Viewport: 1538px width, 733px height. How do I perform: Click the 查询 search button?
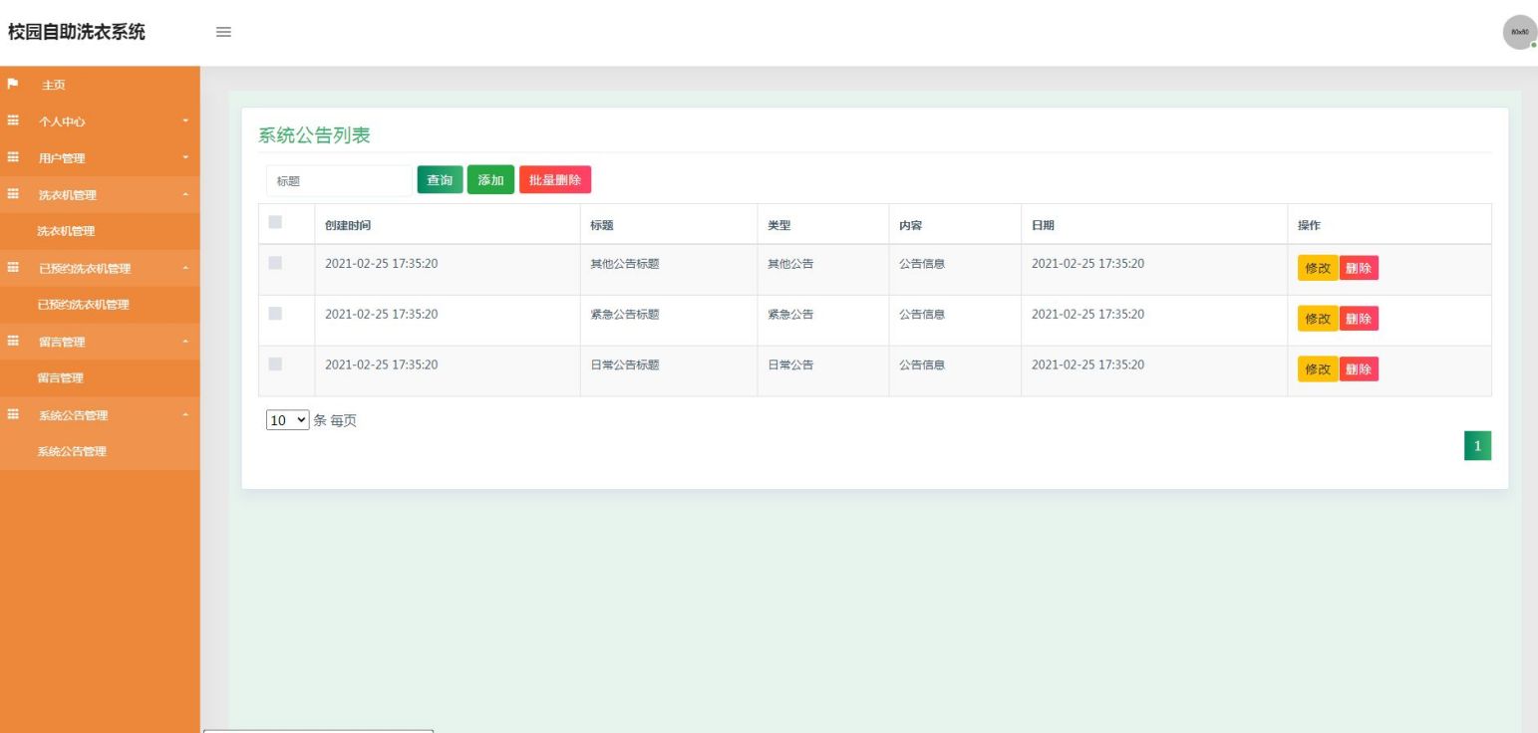[440, 180]
